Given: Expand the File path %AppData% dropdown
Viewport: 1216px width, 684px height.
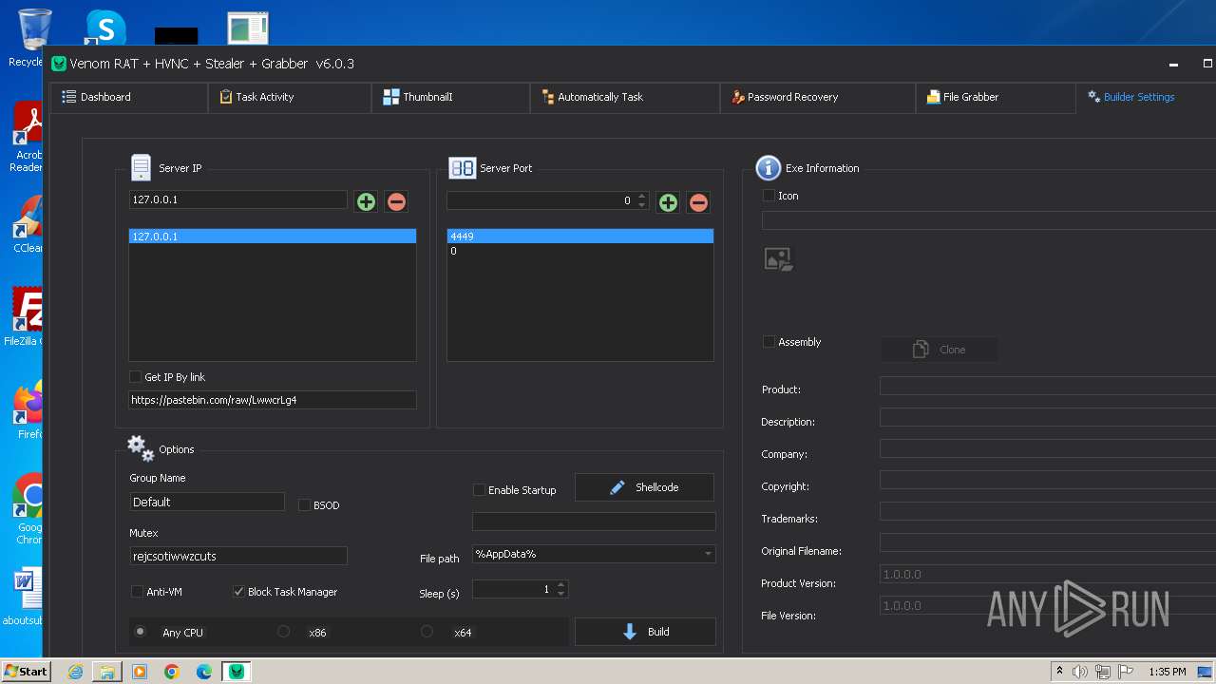Looking at the screenshot, I should click(x=708, y=554).
